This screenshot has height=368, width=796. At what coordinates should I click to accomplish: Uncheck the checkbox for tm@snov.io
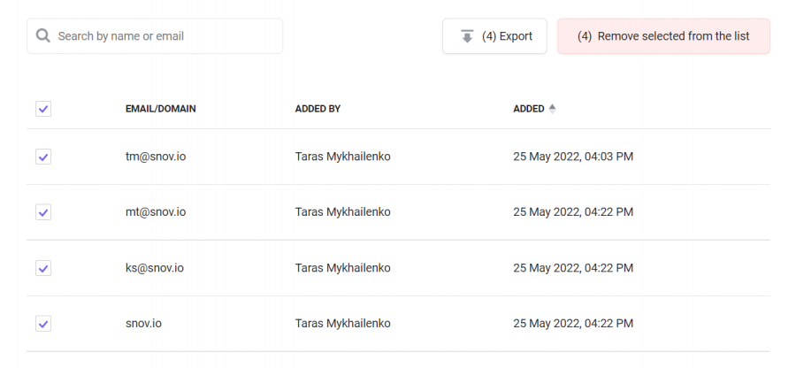click(x=43, y=157)
